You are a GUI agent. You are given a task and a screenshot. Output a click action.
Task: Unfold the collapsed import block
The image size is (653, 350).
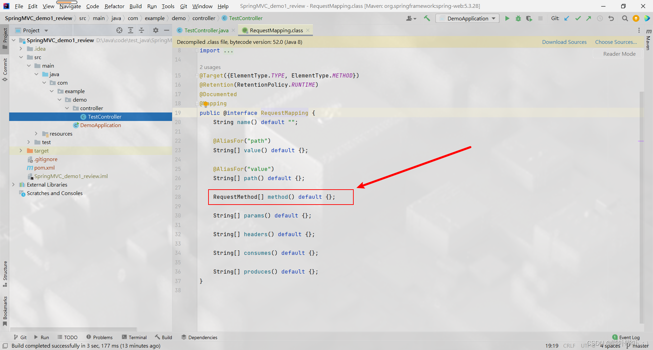point(197,51)
